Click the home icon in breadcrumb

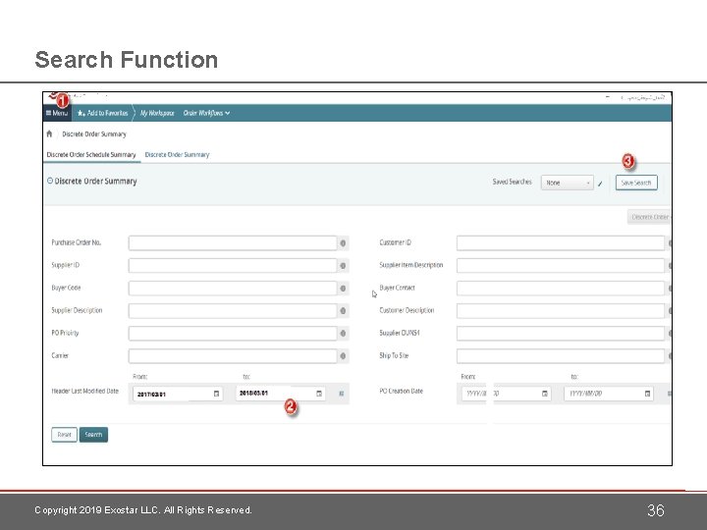[x=49, y=133]
